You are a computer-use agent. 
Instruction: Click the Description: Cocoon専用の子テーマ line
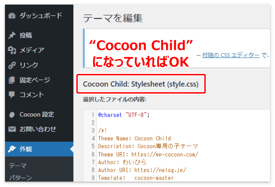coord(148,146)
